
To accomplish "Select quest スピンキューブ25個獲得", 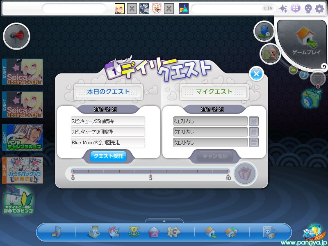I will tap(108, 121).
